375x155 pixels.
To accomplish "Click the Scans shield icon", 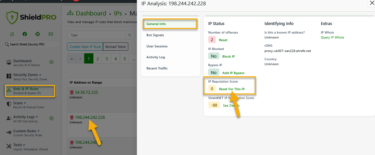I will coord(9,104).
